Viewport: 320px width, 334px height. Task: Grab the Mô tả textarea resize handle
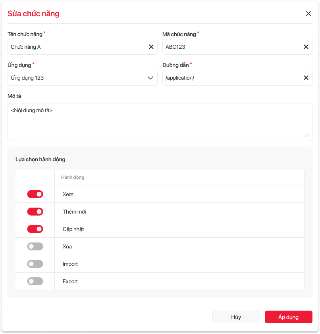tap(307, 136)
